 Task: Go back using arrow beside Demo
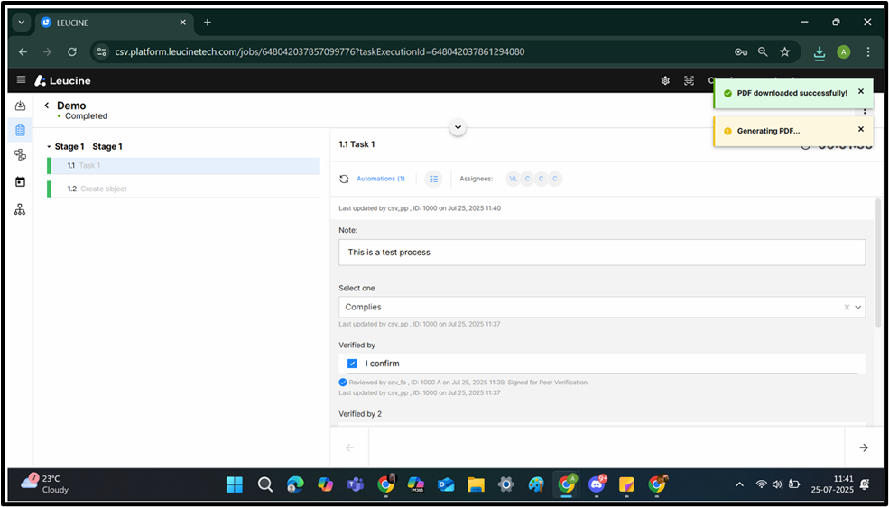(x=47, y=106)
